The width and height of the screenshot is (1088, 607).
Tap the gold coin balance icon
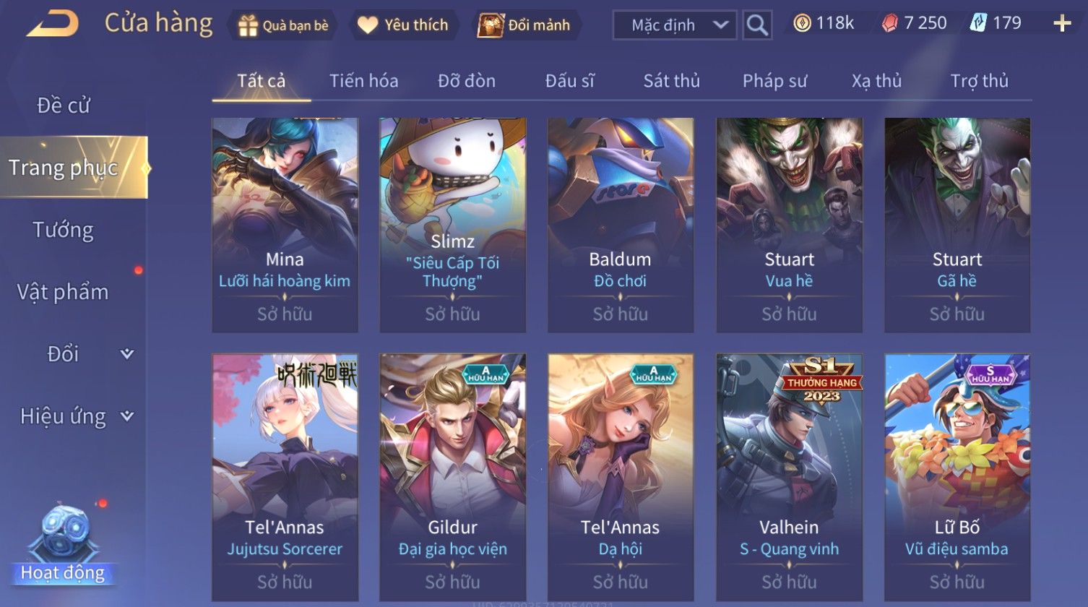(802, 24)
